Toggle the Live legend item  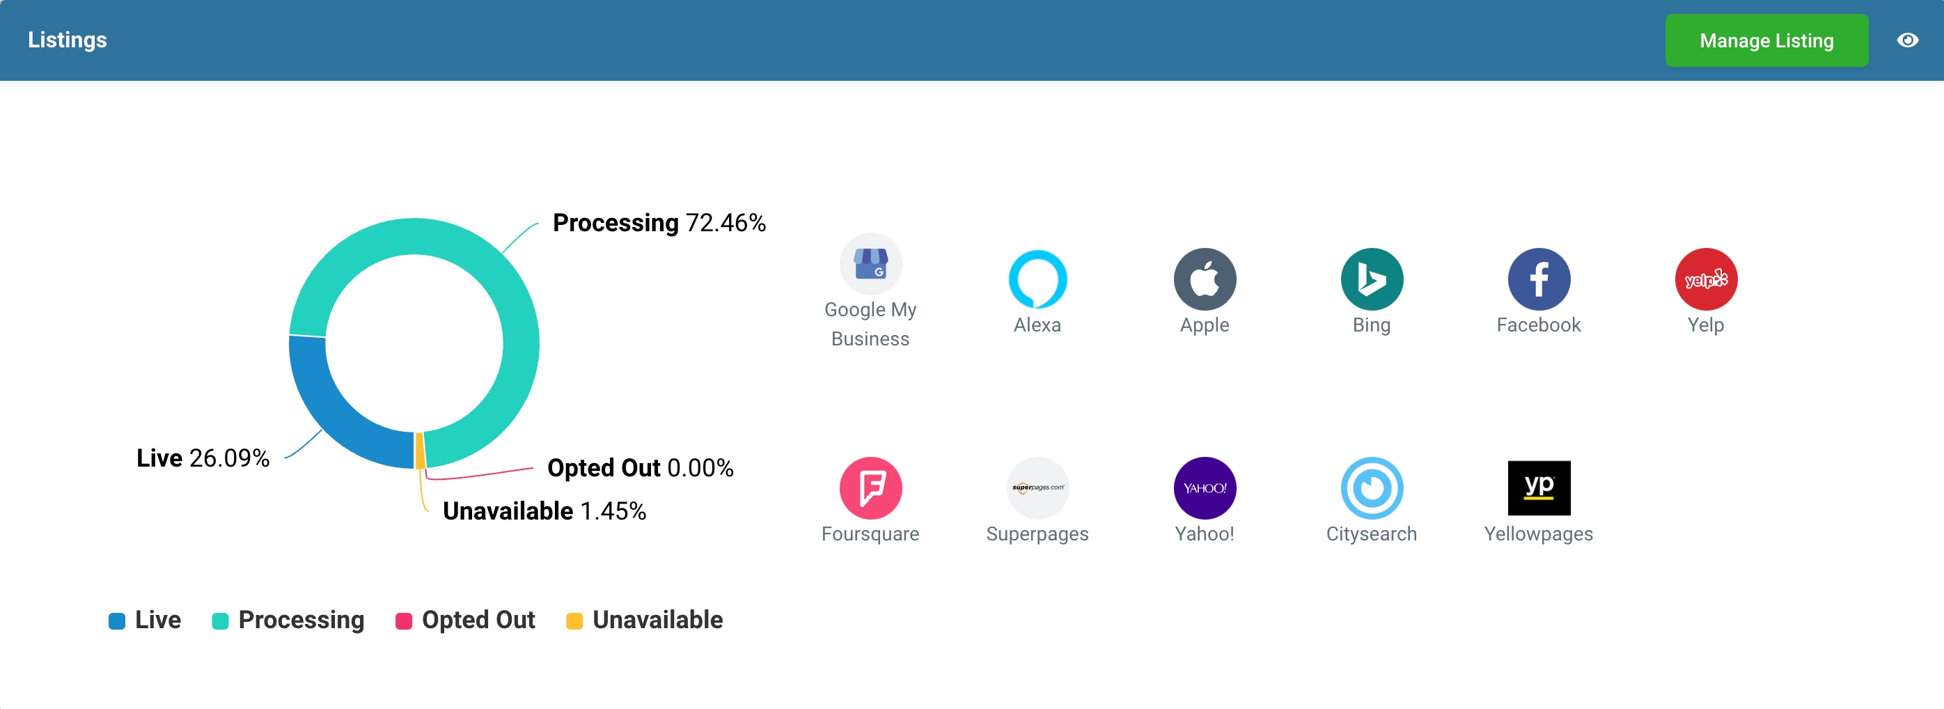(x=145, y=620)
